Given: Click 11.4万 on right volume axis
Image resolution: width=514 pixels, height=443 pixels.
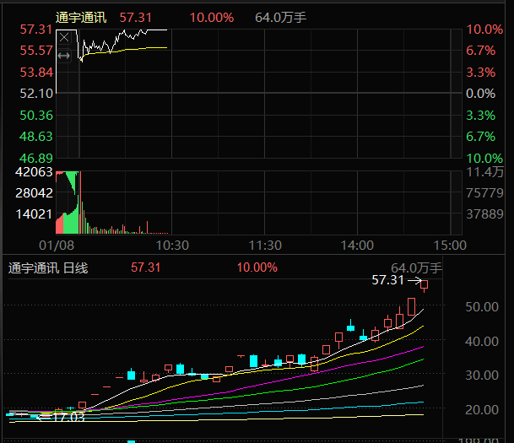Looking at the screenshot, I should point(484,171).
